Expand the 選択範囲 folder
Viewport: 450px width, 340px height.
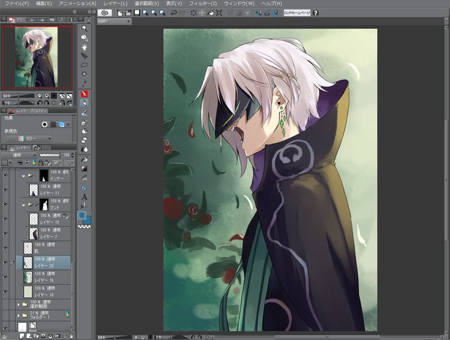(x=19, y=304)
